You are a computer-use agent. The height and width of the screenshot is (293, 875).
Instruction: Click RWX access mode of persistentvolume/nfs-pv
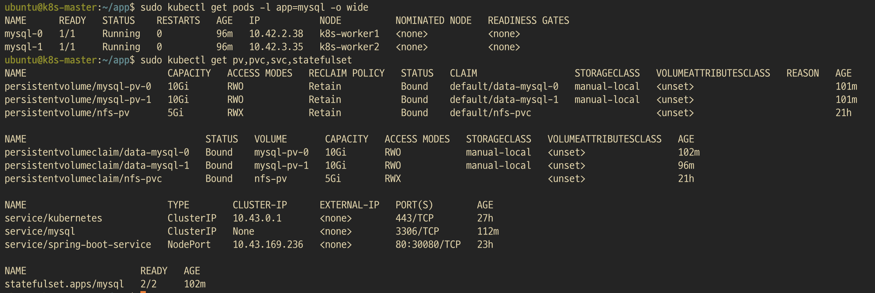(x=235, y=113)
